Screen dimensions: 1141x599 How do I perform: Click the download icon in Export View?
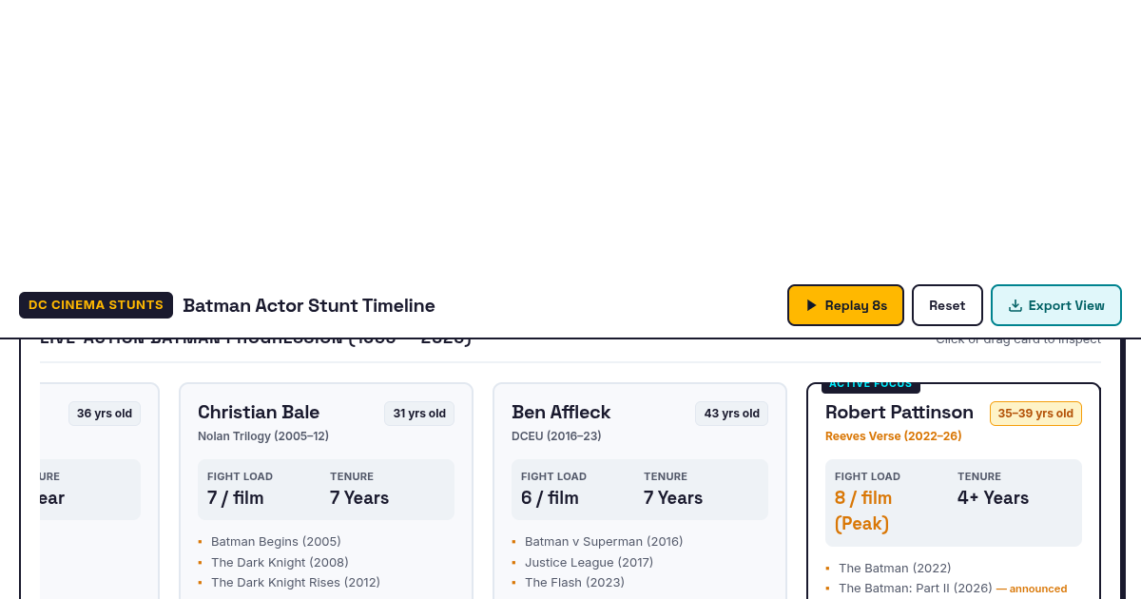click(x=1015, y=305)
